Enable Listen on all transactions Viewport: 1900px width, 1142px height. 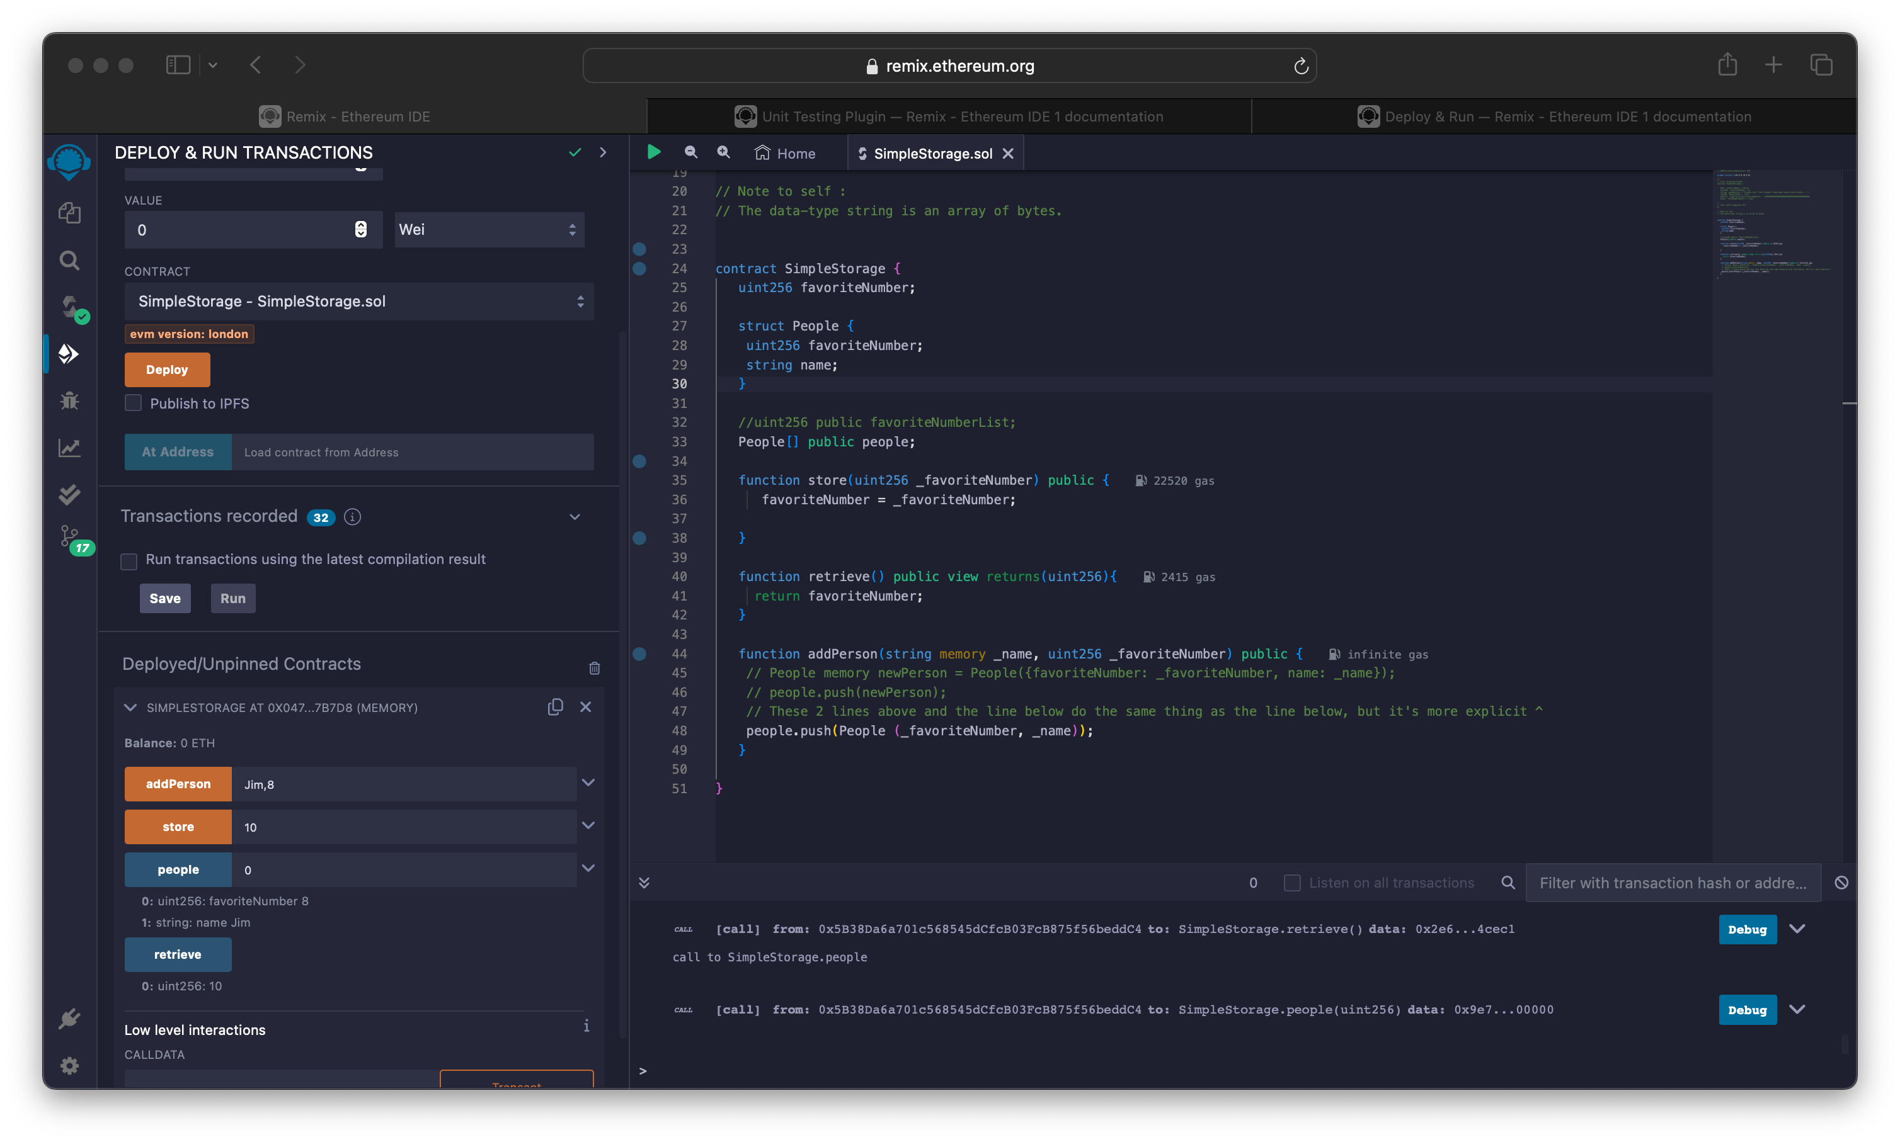(1292, 883)
